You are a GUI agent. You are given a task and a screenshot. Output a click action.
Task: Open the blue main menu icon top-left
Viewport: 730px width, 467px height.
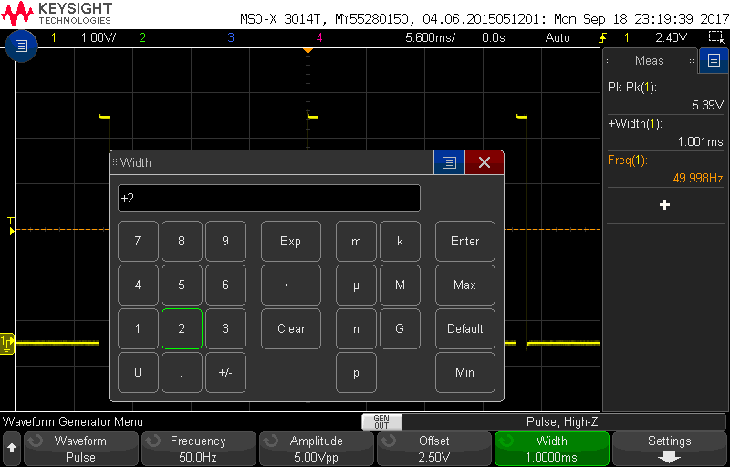pyautogui.click(x=21, y=45)
